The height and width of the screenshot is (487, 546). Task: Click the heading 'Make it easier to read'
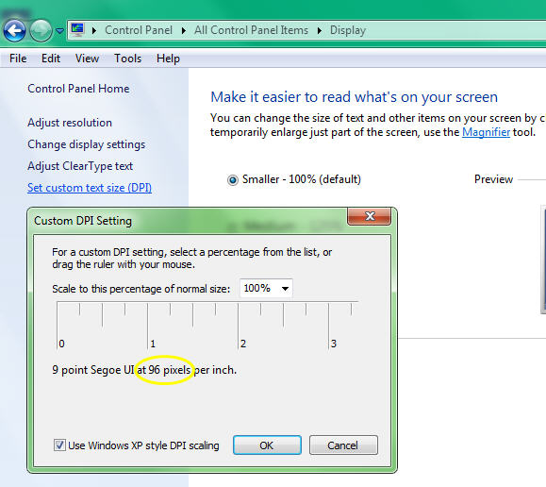click(355, 97)
